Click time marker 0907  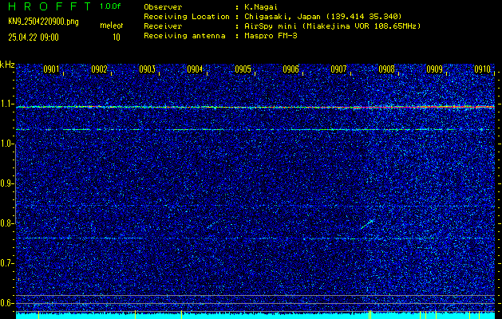pyautogui.click(x=338, y=69)
